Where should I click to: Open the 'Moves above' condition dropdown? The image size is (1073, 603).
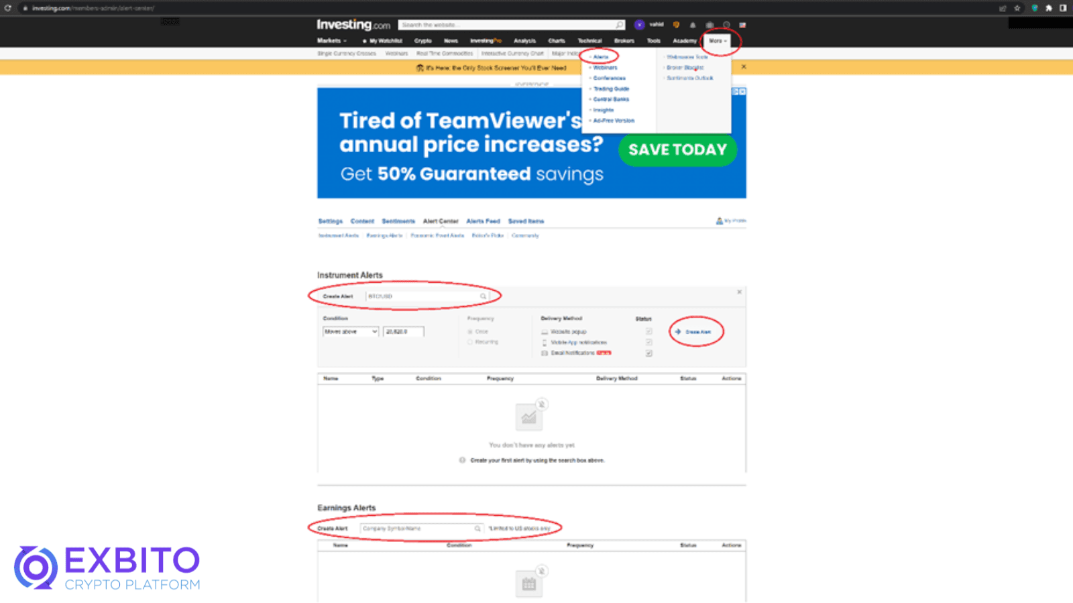351,332
